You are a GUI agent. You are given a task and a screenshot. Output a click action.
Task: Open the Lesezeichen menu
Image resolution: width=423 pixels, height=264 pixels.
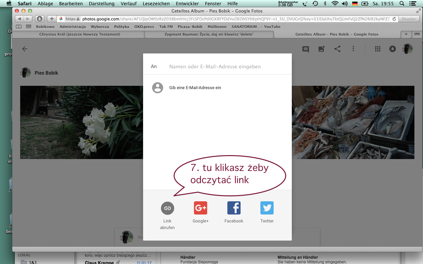coord(156,4)
